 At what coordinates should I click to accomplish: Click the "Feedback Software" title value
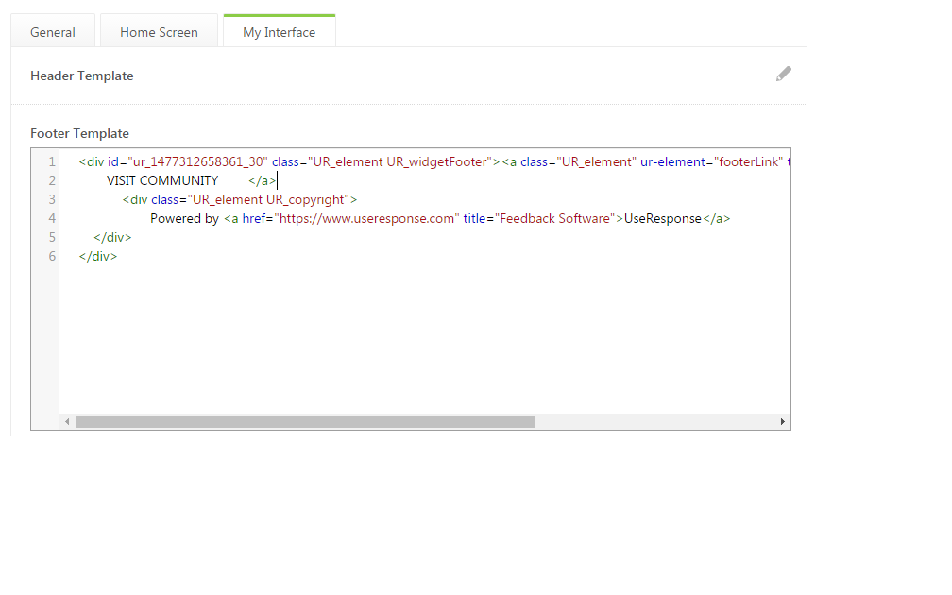(x=555, y=218)
